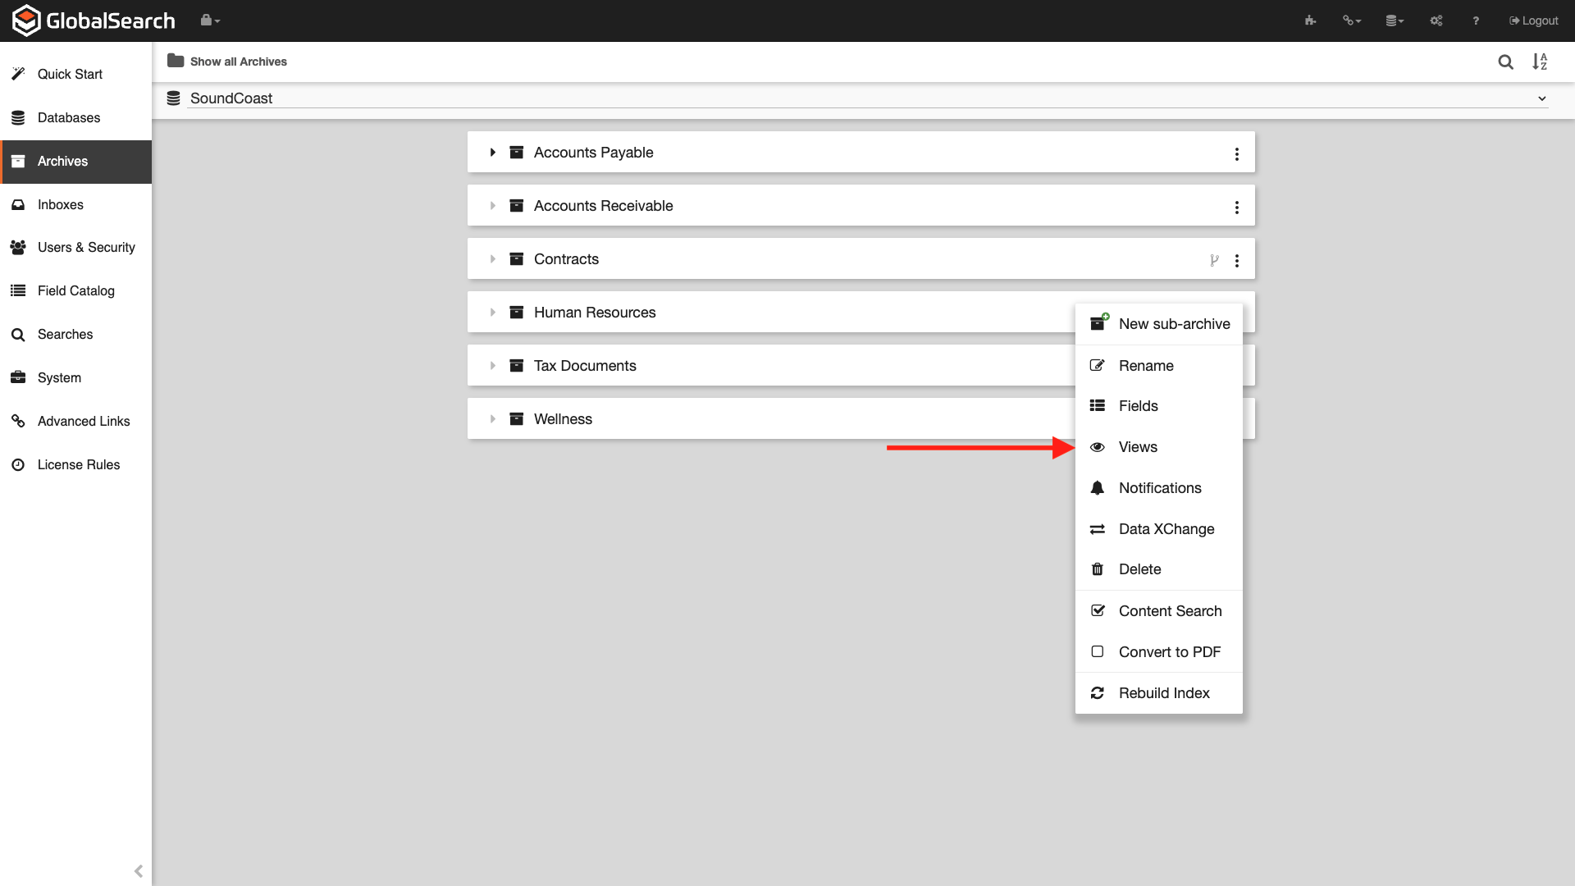Click the Accounts Payable archive name
Image resolution: width=1575 pixels, height=886 pixels.
[593, 153]
